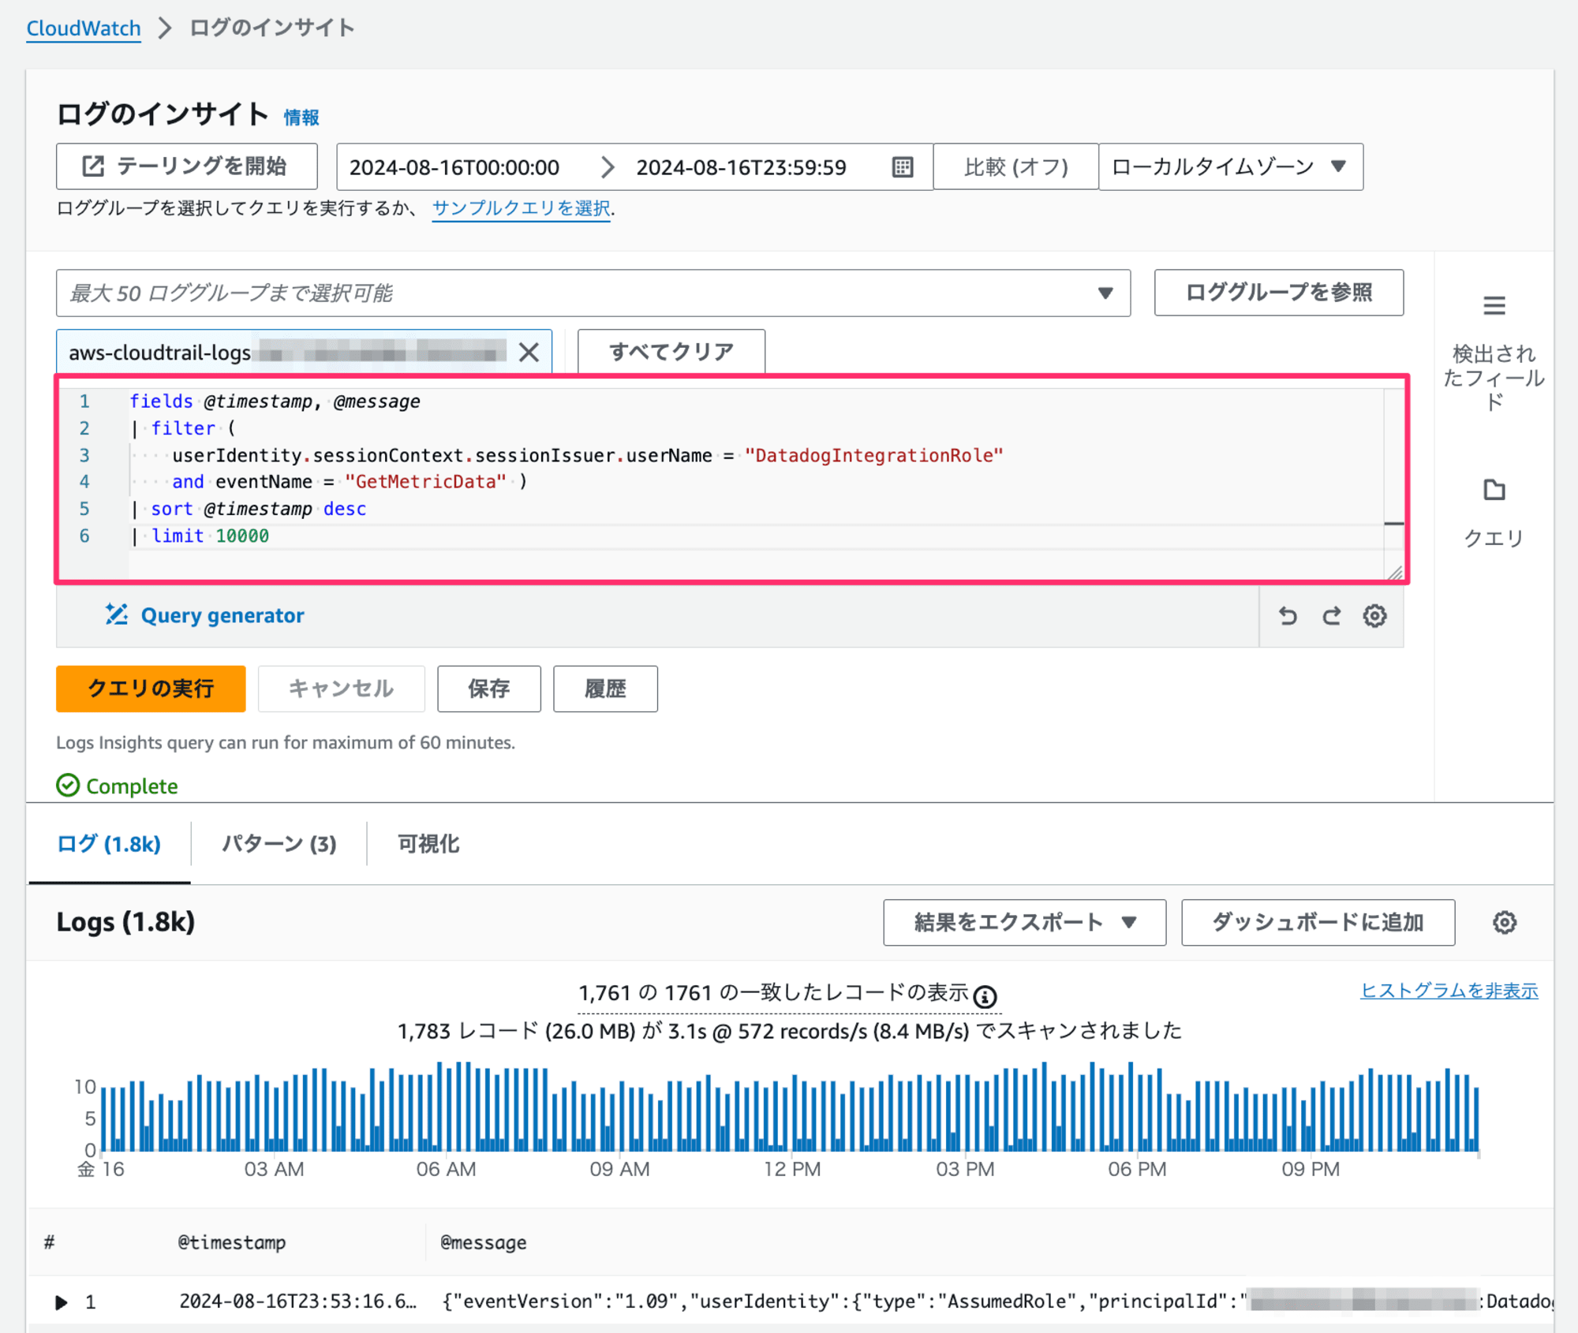Viewport: 1578px width, 1333px height.
Task: Open the 情報 info link
Action: (x=301, y=118)
